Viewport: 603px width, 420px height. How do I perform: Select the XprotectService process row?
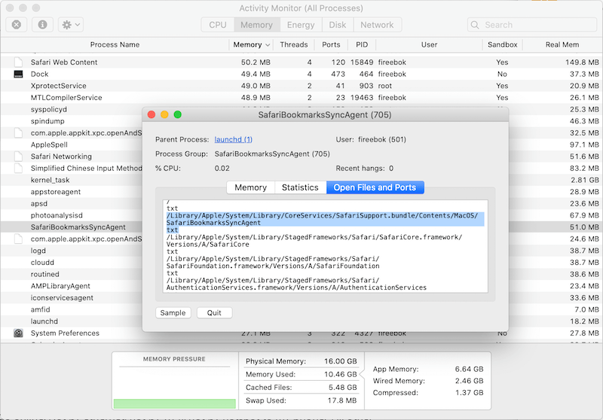[301, 86]
